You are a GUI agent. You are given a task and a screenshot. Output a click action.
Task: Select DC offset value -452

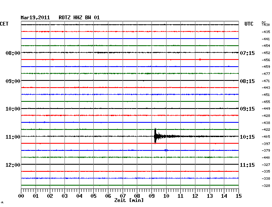tap(266, 53)
